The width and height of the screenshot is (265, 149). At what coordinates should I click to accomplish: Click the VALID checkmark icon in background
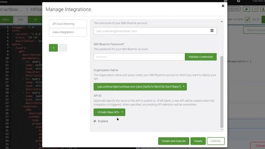point(247,19)
